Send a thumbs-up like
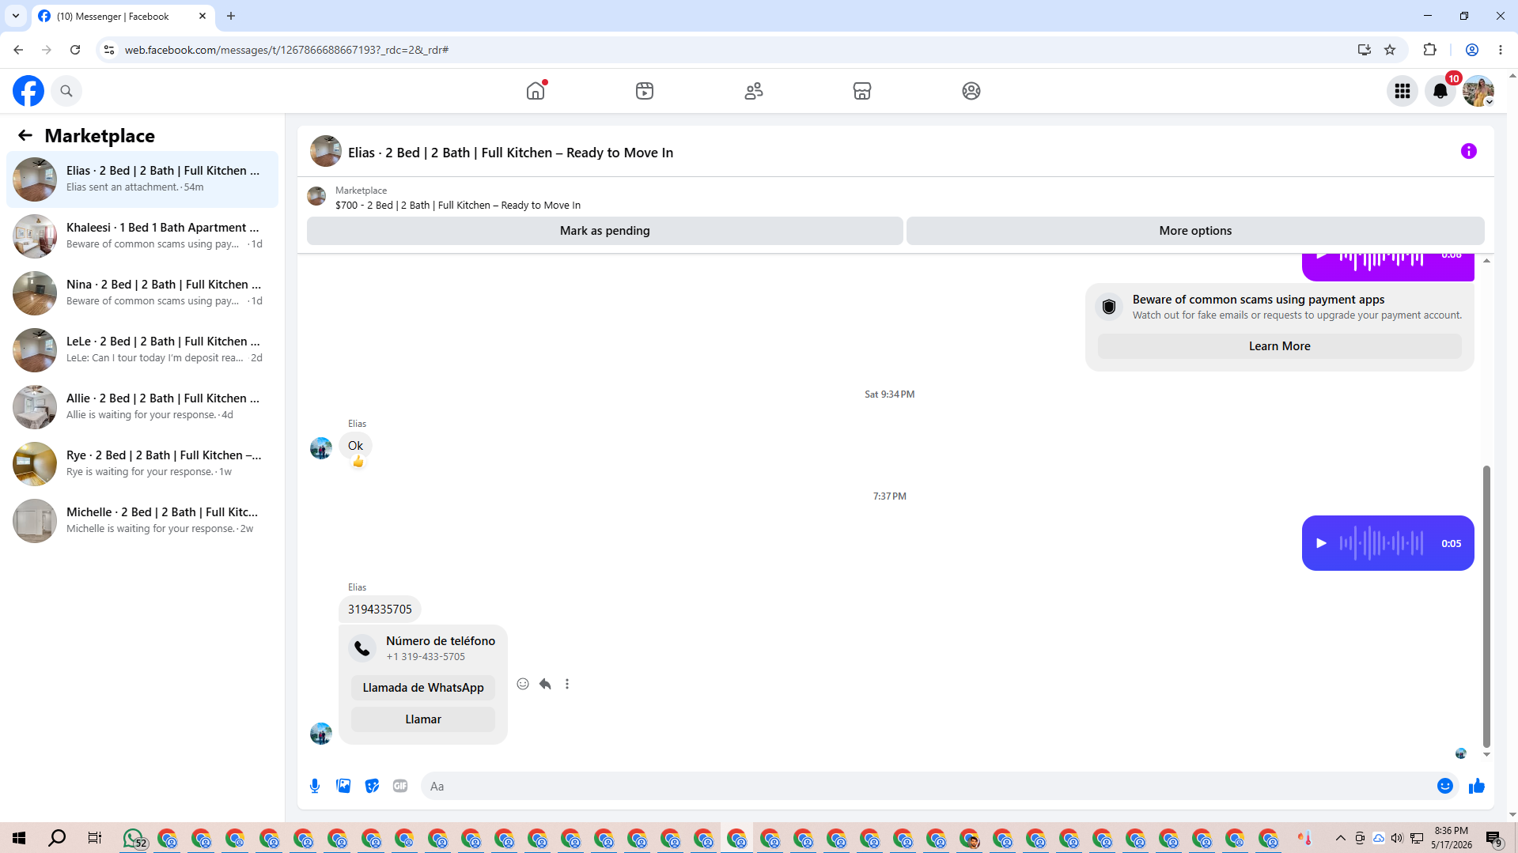 [x=1477, y=786]
